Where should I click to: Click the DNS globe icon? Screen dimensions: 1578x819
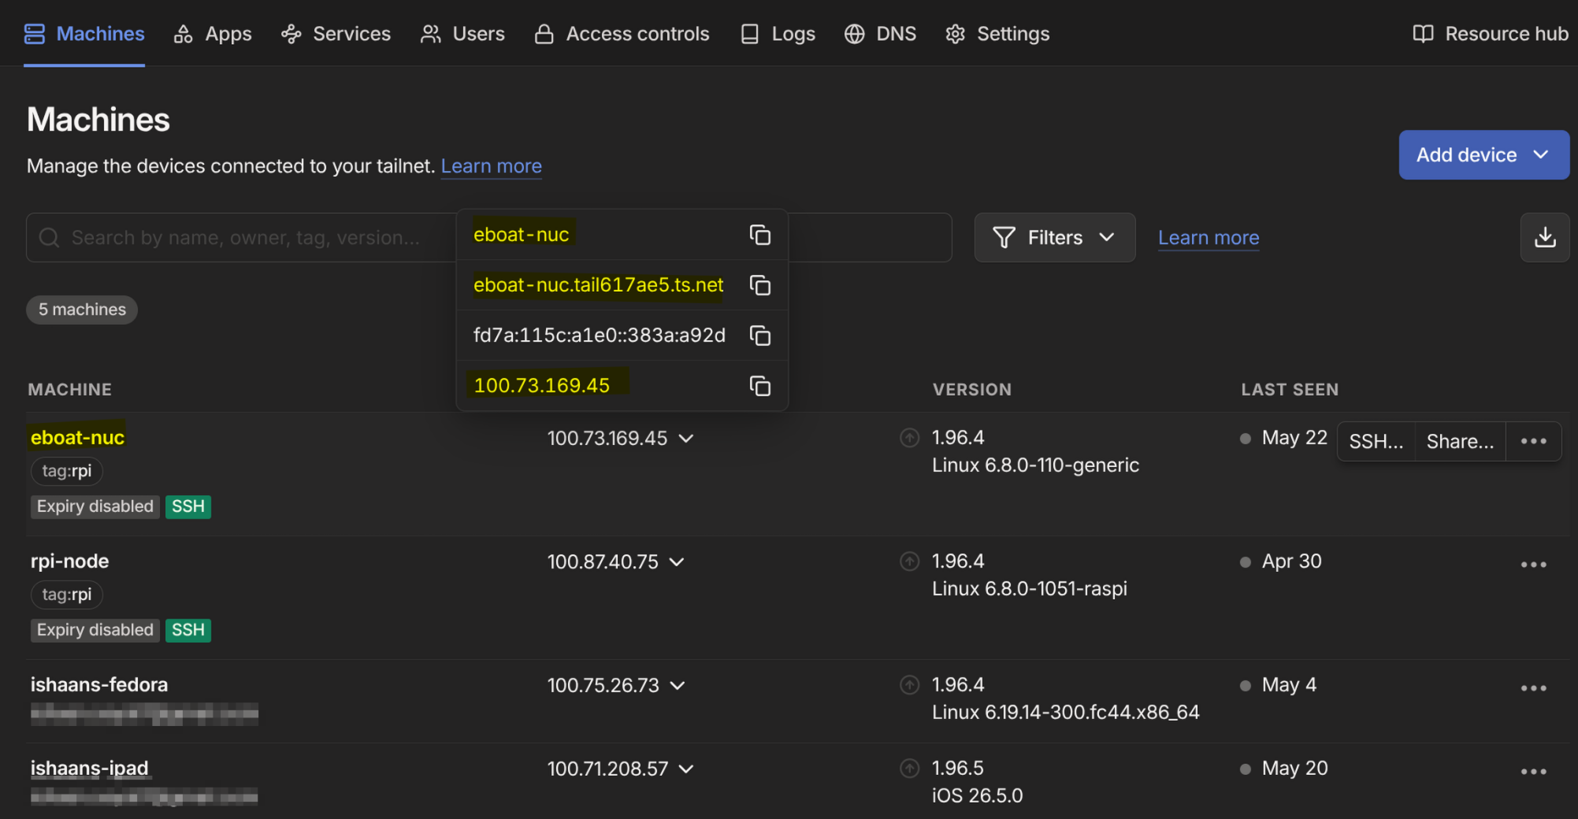click(854, 34)
